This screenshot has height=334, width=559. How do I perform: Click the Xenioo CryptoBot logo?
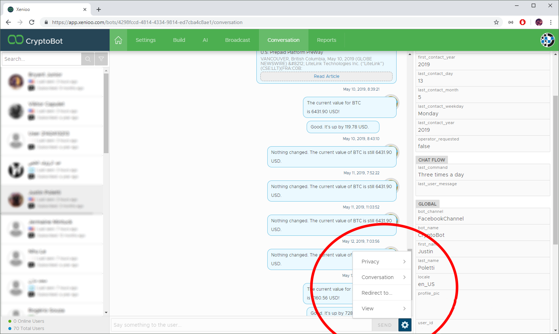coord(35,40)
